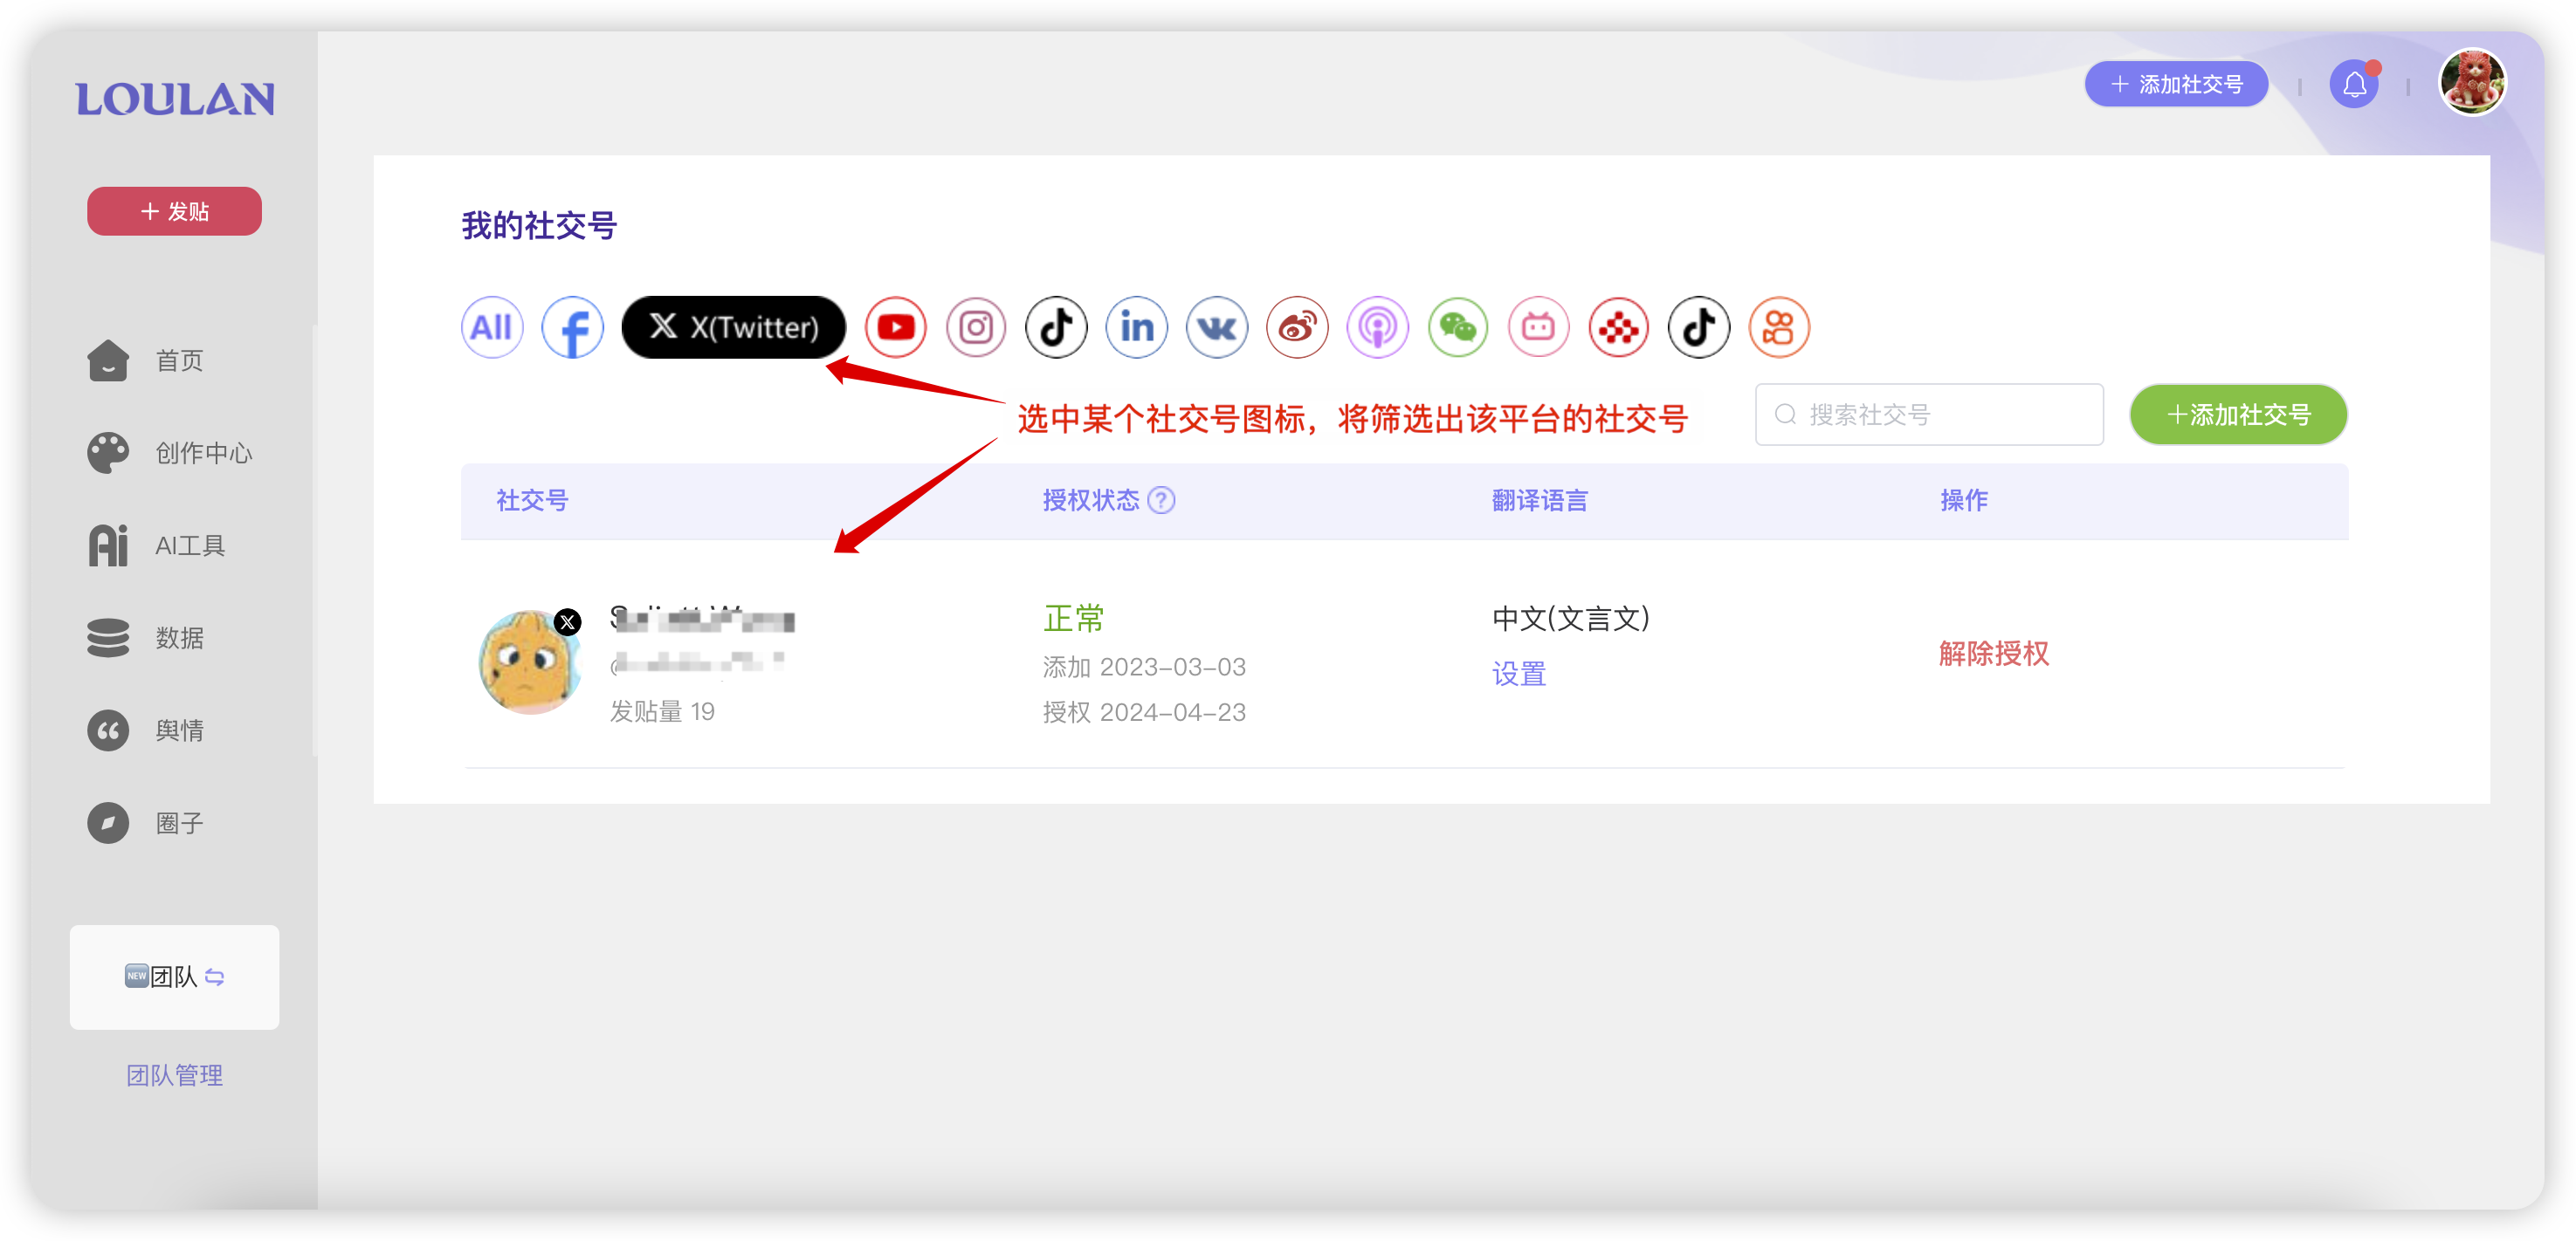
Task: Click TikTok icon between Instagram and LinkedIn
Action: [1056, 326]
